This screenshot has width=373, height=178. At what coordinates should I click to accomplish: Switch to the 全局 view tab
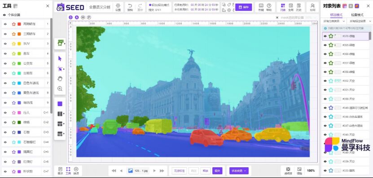[290, 7]
